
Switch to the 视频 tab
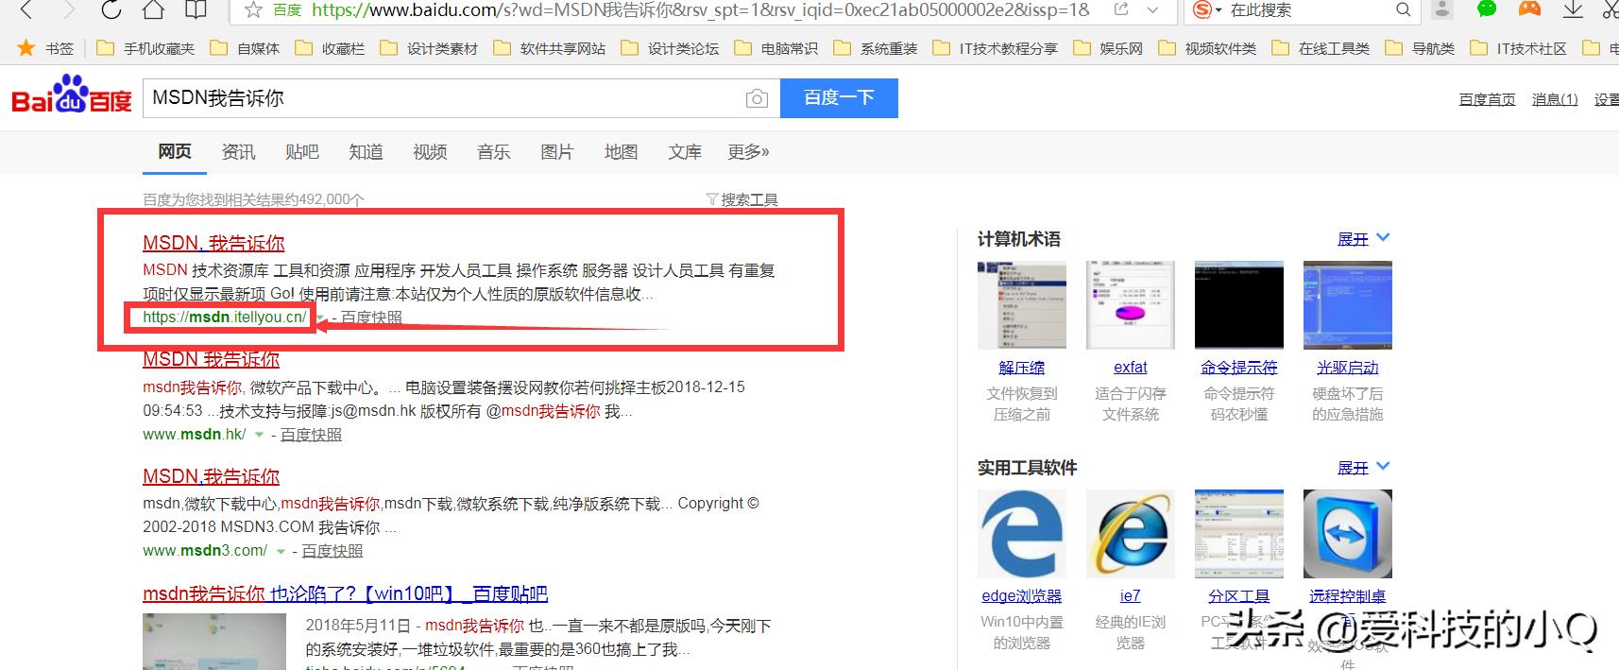(430, 152)
